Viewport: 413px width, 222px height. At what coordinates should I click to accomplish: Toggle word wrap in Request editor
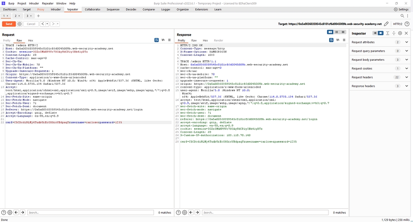coord(157,40)
